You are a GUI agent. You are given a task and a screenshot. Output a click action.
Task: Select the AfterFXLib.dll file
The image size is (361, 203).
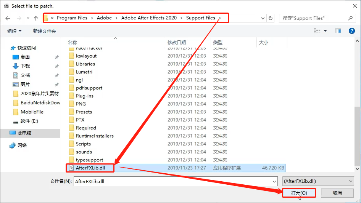(x=90, y=168)
